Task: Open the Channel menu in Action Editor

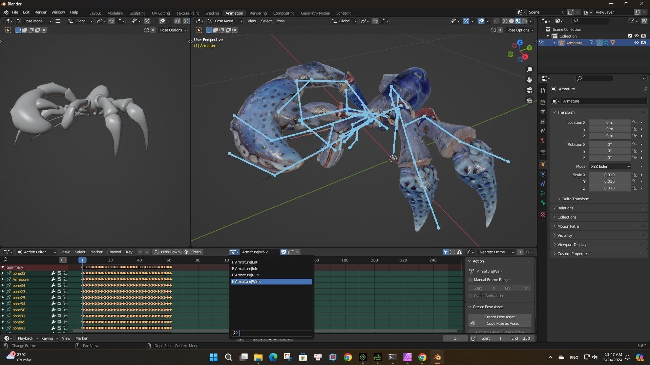Action: click(x=114, y=252)
